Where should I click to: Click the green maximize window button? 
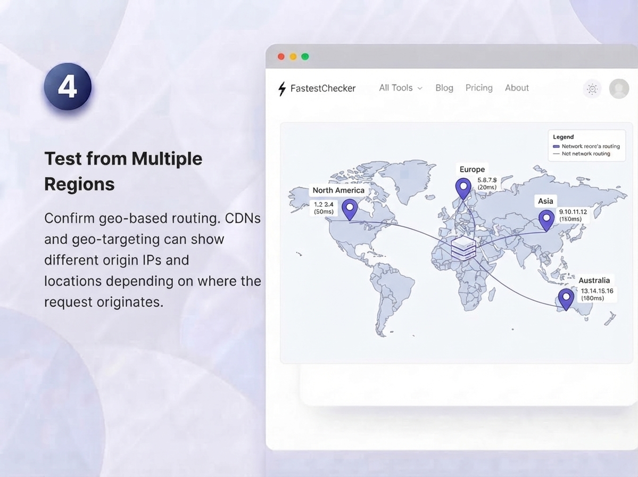(305, 56)
